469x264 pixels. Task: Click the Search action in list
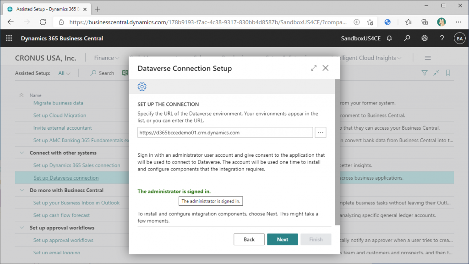click(102, 73)
